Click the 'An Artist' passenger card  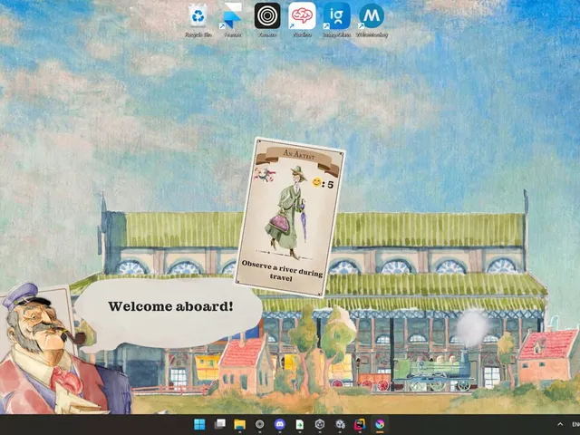click(290, 217)
